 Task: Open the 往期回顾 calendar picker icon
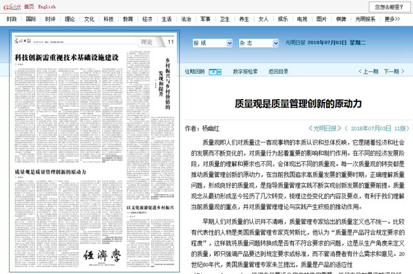(x=215, y=72)
